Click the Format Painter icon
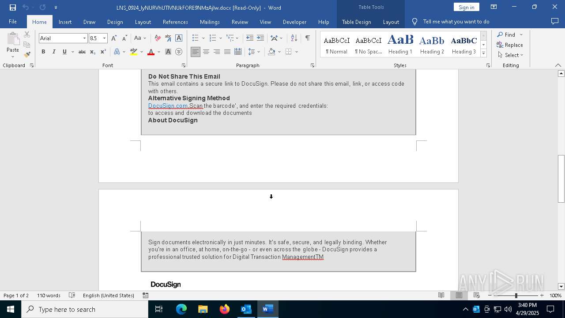565x318 pixels. pos(27,55)
